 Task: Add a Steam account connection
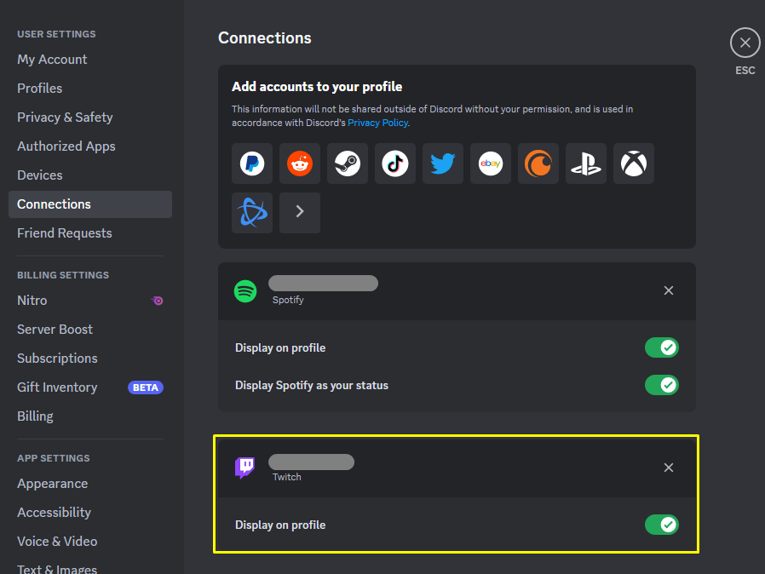pyautogui.click(x=348, y=164)
